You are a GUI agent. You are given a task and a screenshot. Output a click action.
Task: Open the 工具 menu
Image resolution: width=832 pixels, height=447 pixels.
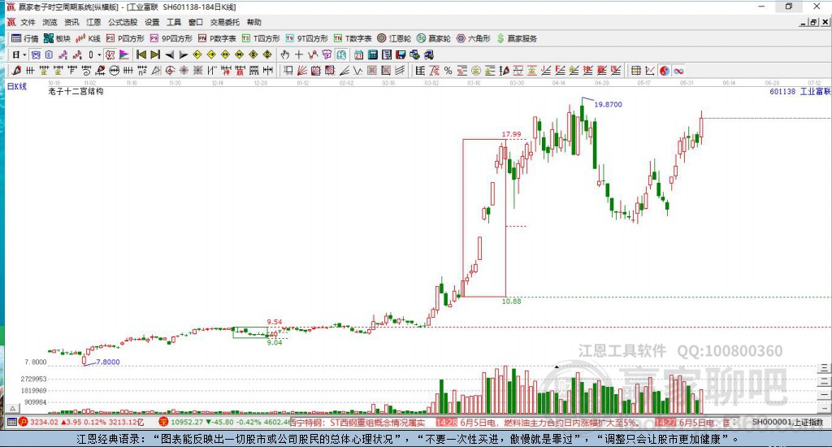[x=174, y=22]
